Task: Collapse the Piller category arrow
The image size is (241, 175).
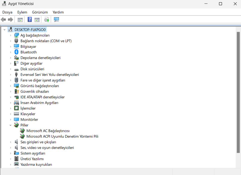Action: (x=10, y=125)
